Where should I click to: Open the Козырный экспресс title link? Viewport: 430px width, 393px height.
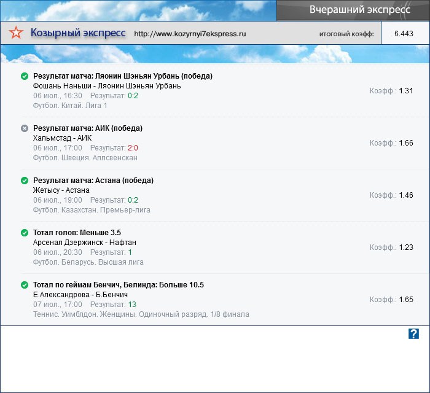[x=78, y=33]
